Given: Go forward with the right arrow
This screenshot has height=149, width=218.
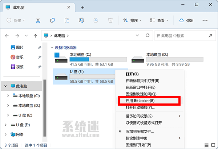Looking at the screenshot, I should (17, 36).
